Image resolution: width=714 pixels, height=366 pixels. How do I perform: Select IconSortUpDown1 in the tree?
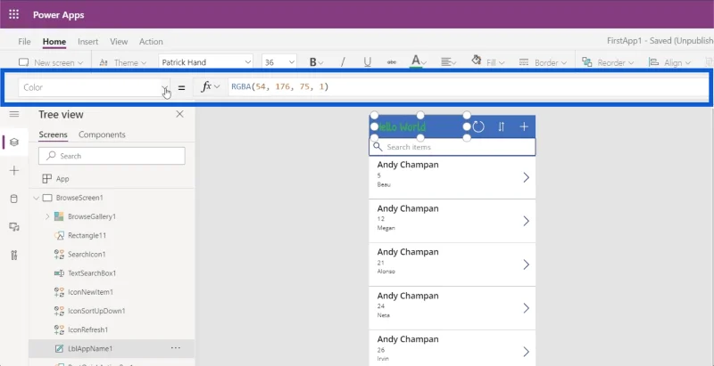point(96,311)
